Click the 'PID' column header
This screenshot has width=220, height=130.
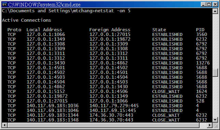200,30
